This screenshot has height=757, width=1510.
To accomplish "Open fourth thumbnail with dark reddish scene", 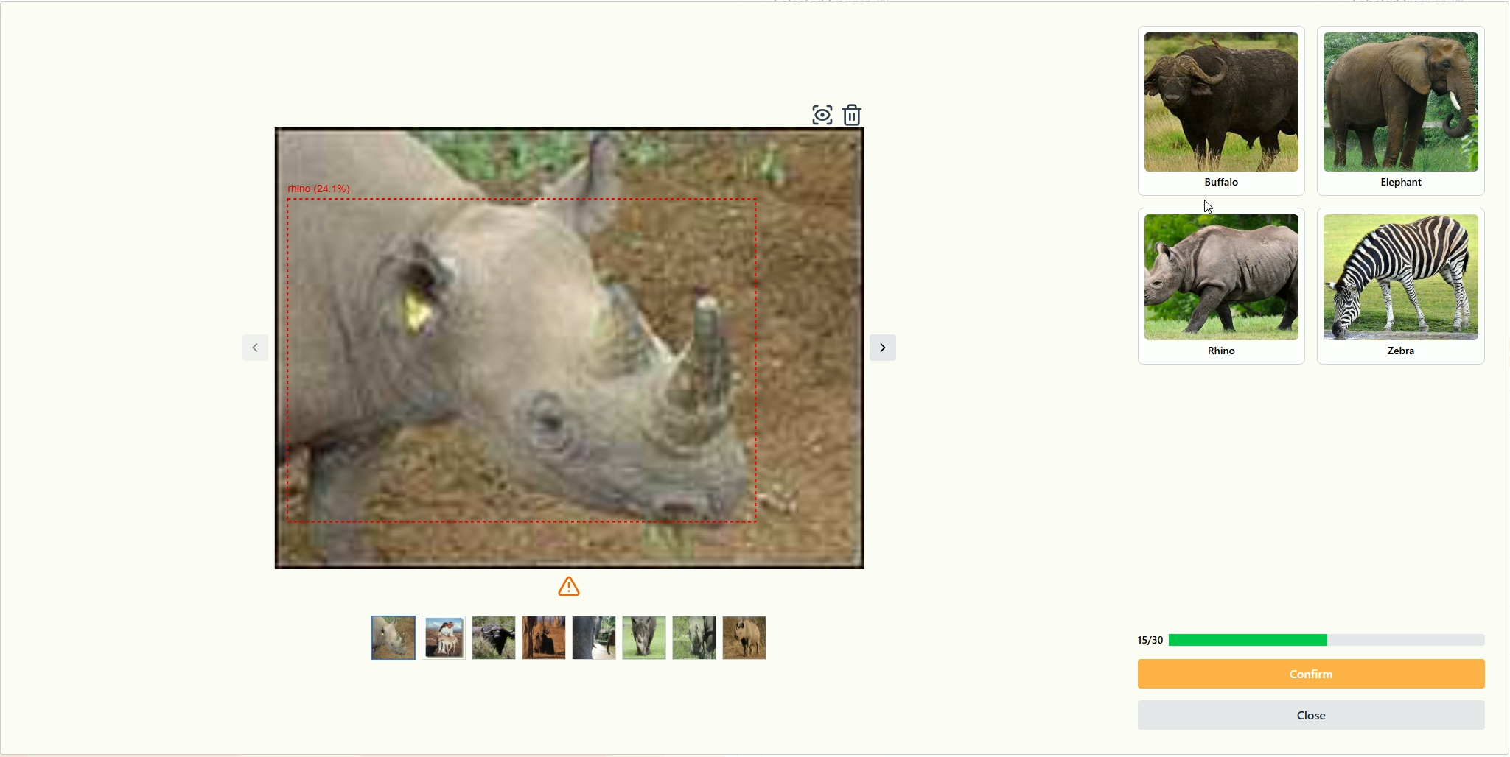I will (x=544, y=638).
